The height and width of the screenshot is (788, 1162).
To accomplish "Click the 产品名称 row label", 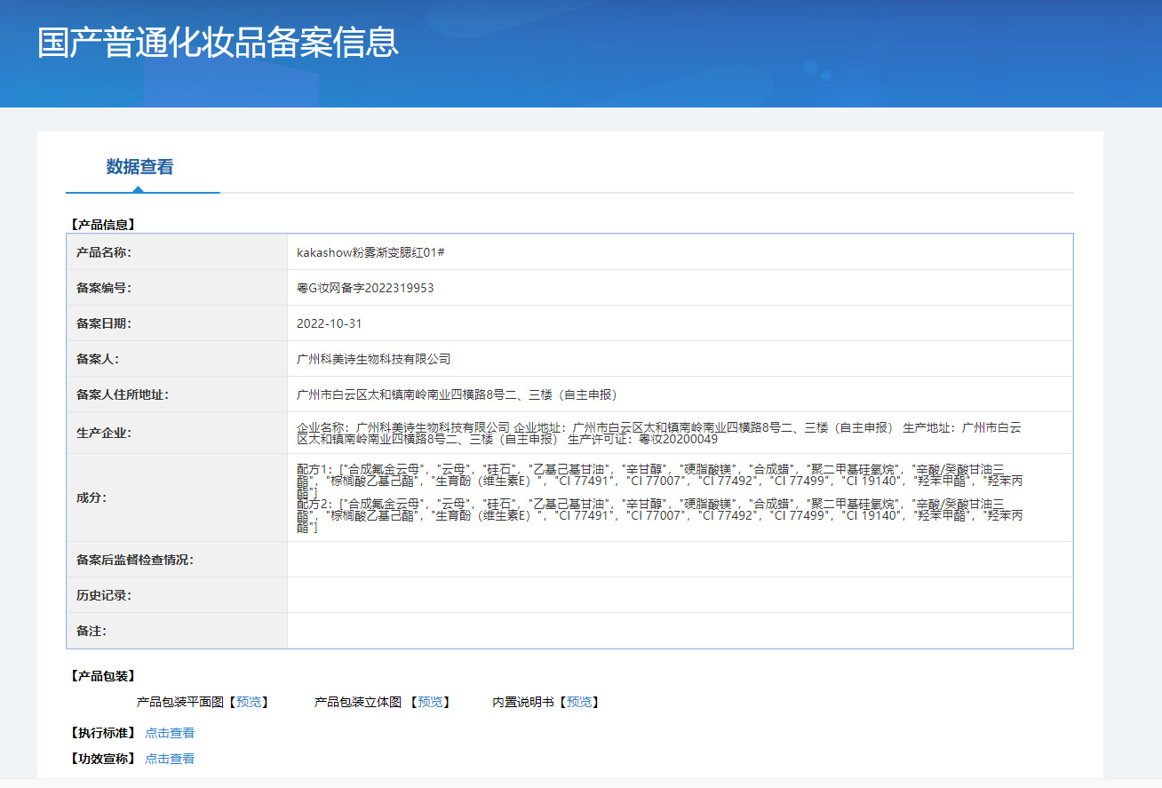I will pos(104,252).
